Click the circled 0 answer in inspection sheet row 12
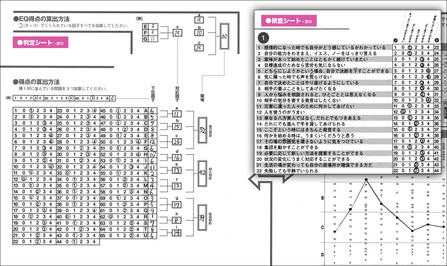 (x=403, y=112)
